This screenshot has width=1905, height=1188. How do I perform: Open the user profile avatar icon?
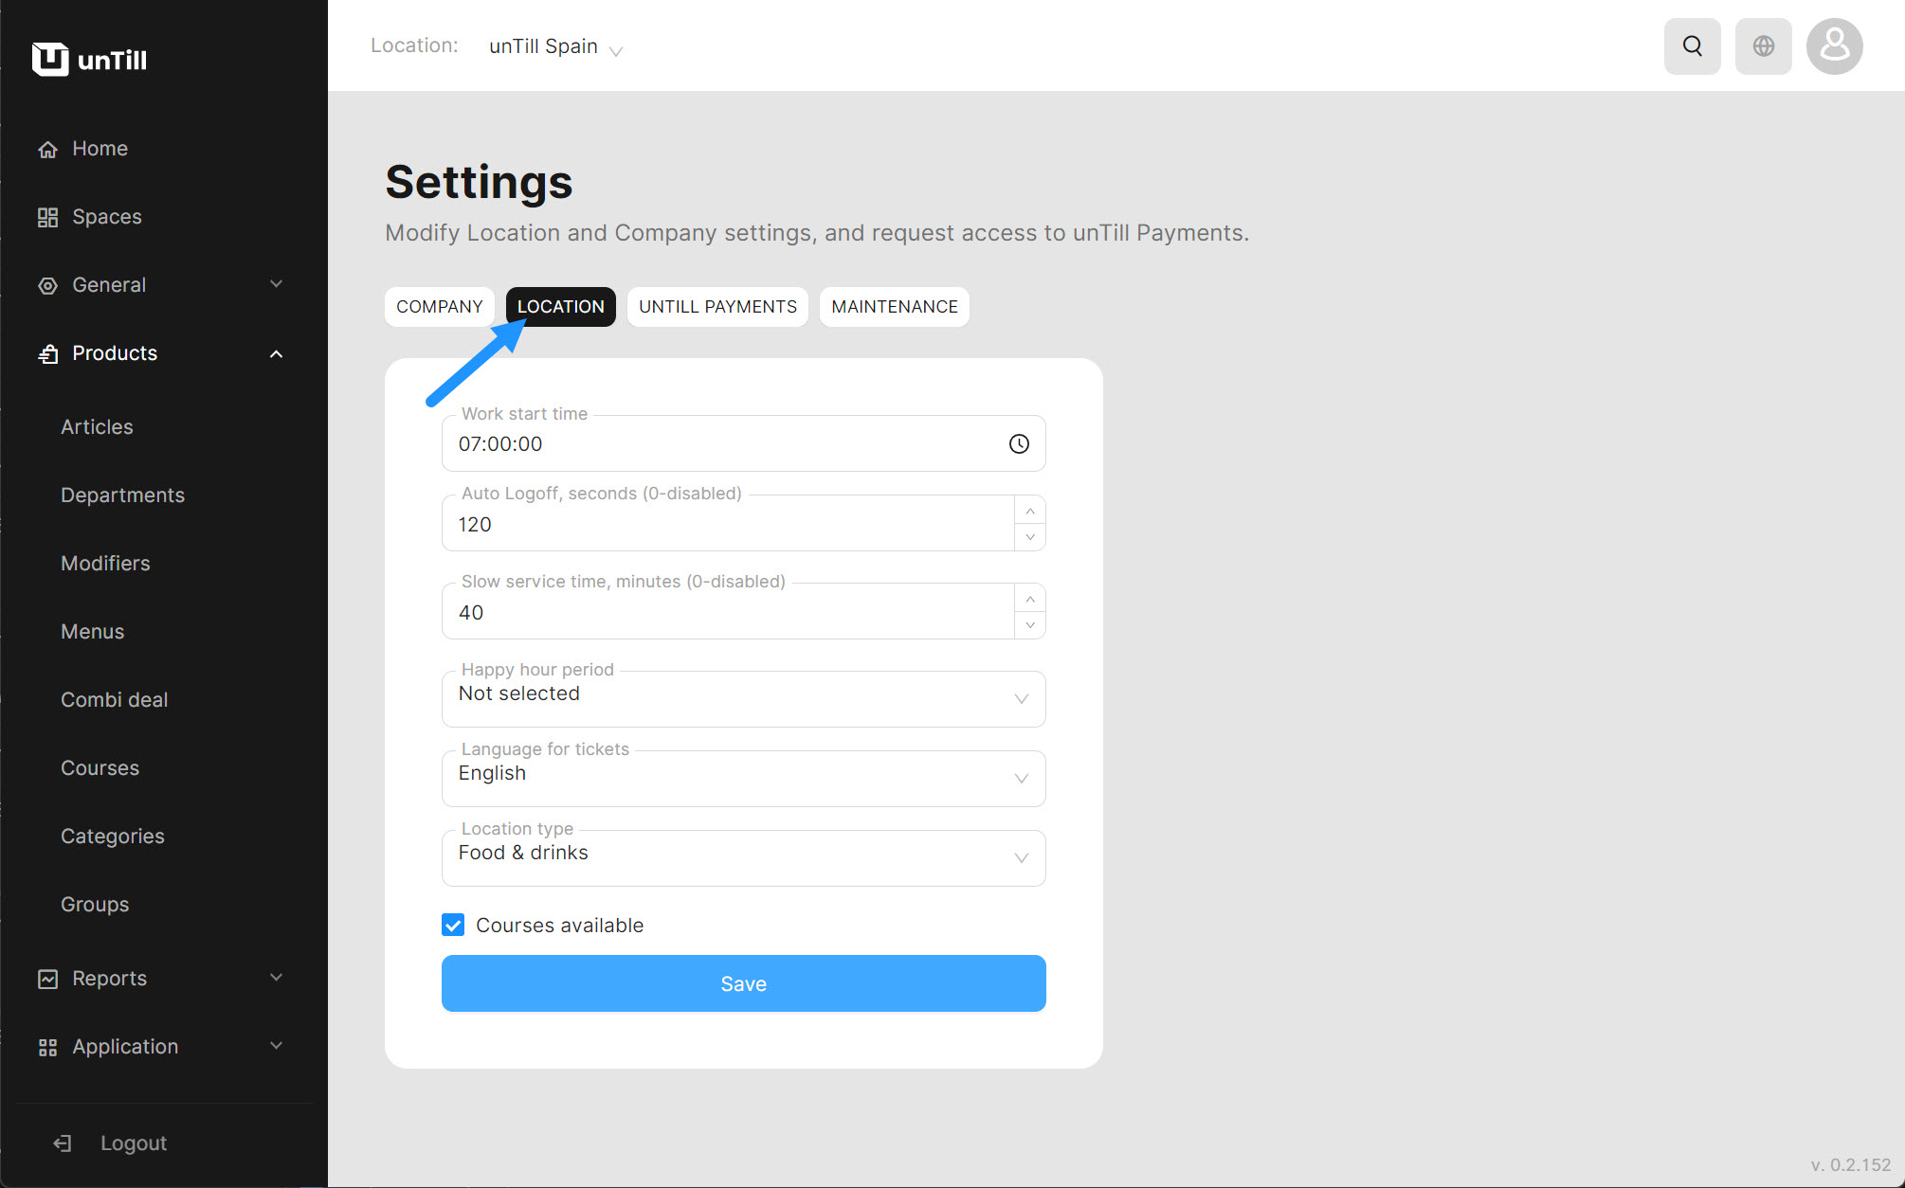pyautogui.click(x=1834, y=45)
